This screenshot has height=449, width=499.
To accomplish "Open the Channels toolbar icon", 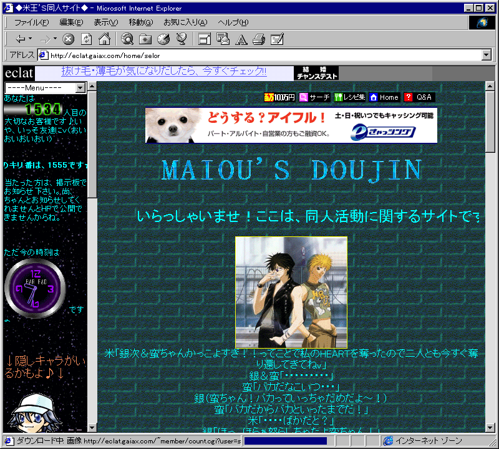I will pyautogui.click(x=182, y=39).
